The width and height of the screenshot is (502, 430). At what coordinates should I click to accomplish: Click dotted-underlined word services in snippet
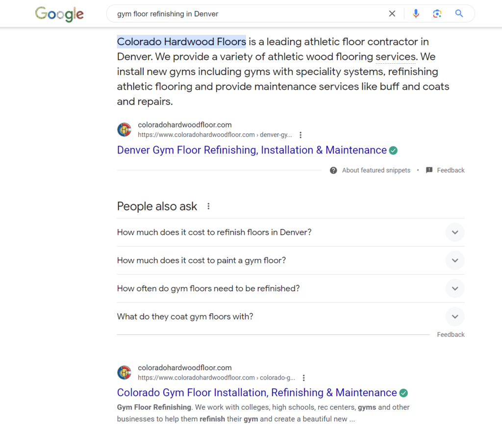tap(396, 57)
